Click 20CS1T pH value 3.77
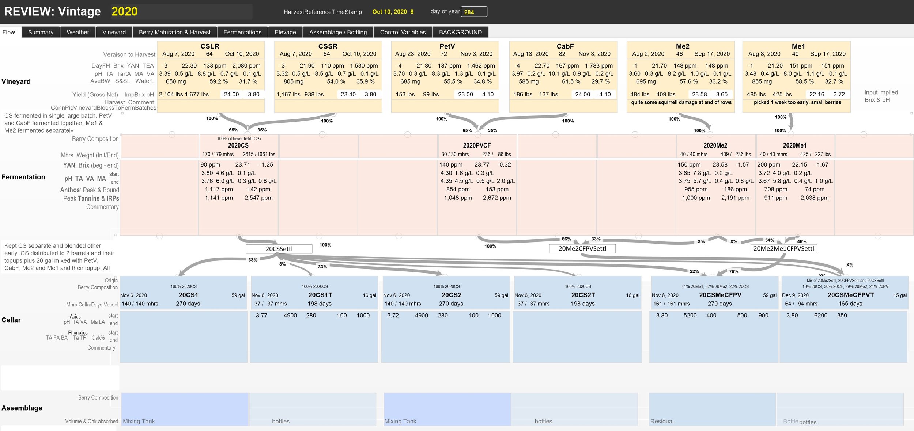Screen dimensions: 914x431 [x=261, y=315]
